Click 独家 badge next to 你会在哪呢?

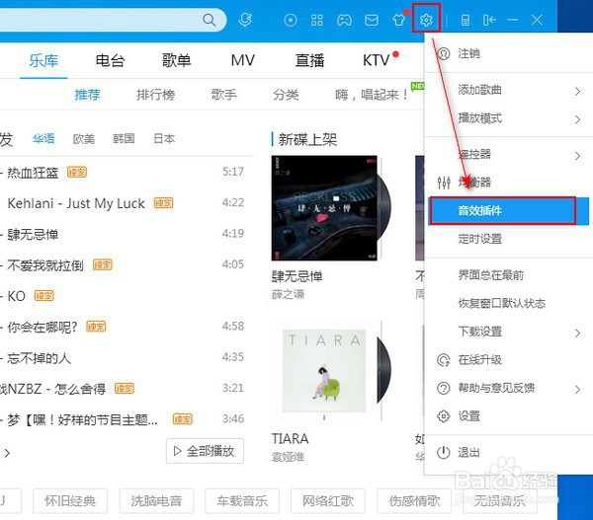click(96, 327)
